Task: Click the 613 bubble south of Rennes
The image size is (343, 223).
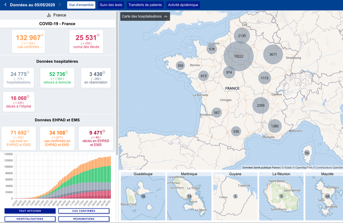Action: click(x=204, y=76)
